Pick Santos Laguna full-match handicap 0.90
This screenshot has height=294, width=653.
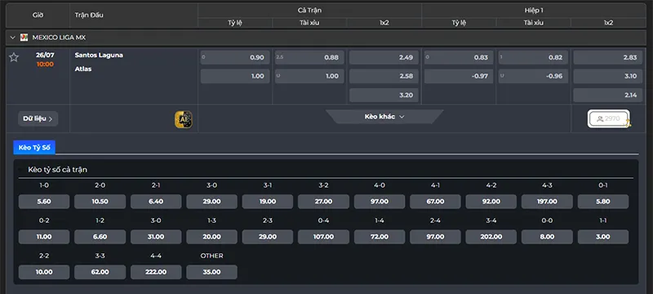pos(235,57)
